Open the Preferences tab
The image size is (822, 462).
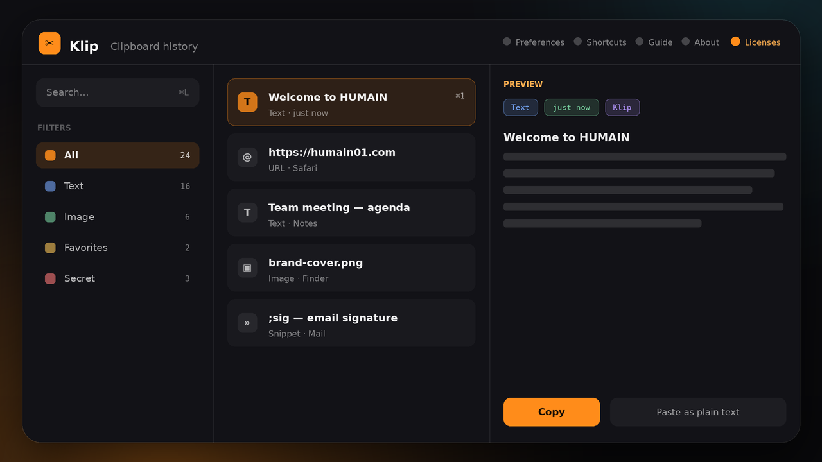click(534, 42)
